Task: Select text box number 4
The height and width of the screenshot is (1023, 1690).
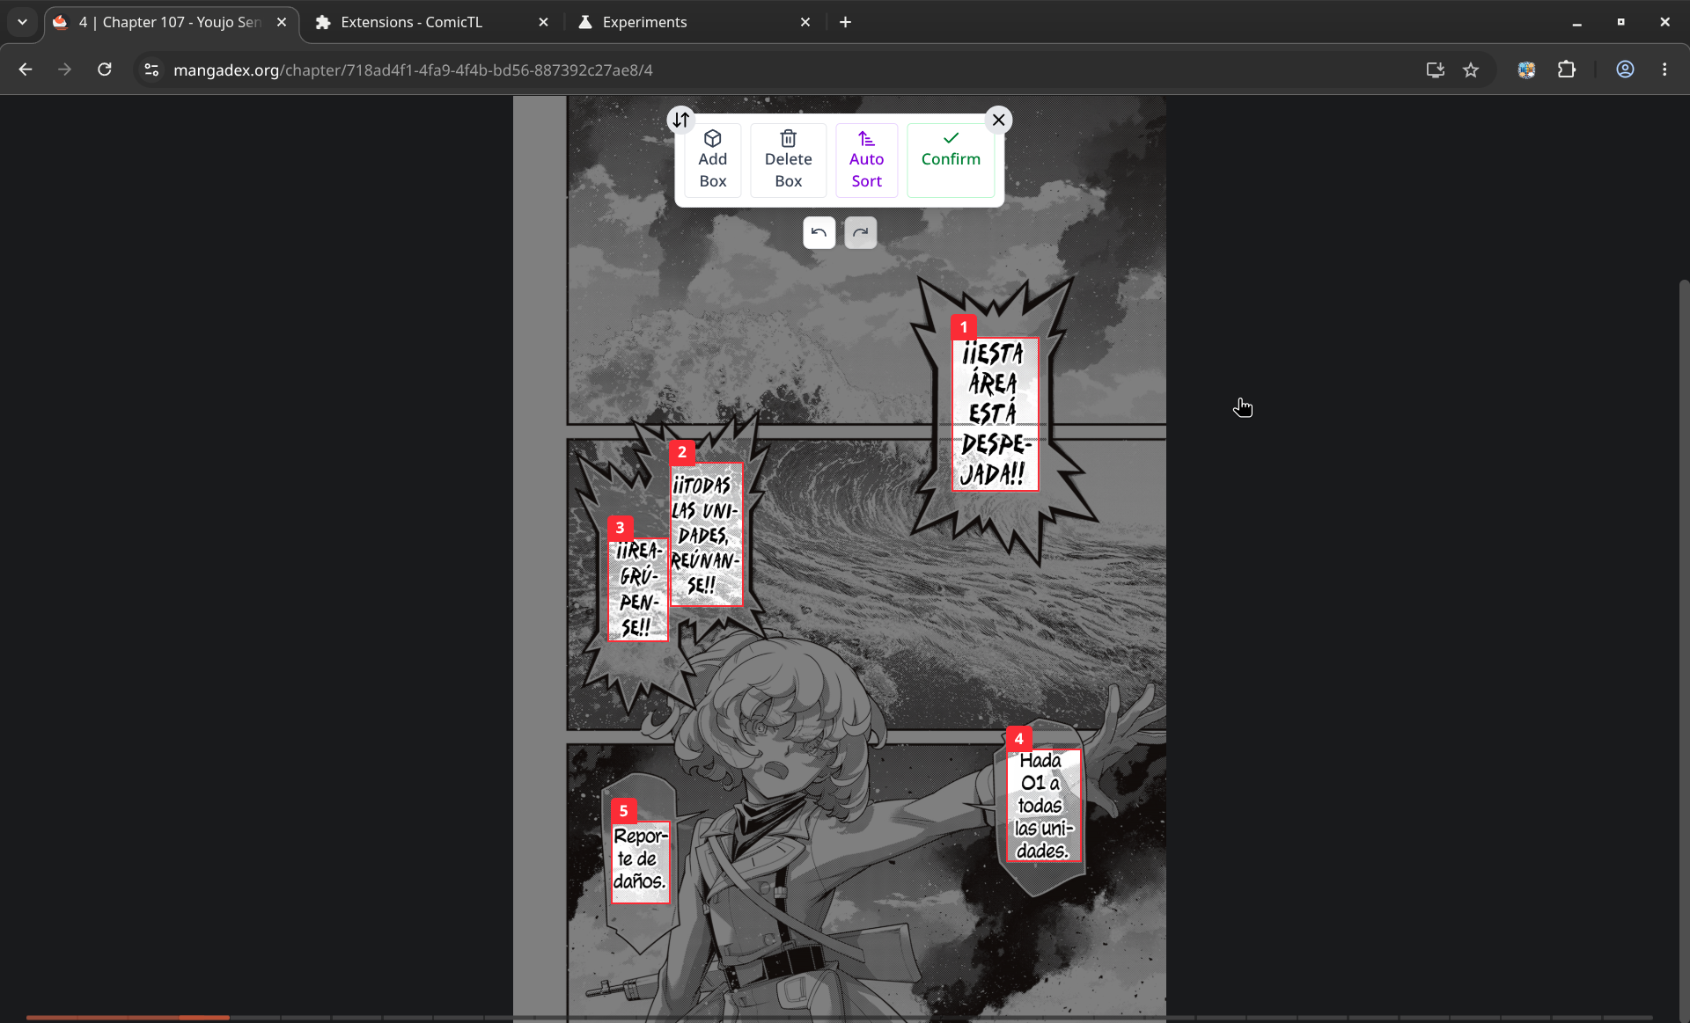Action: [1044, 806]
